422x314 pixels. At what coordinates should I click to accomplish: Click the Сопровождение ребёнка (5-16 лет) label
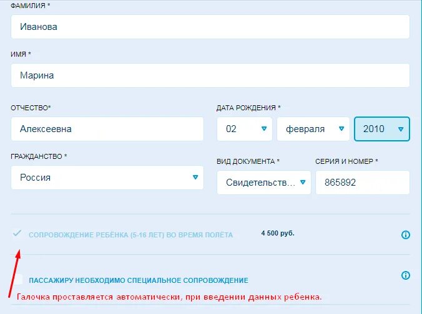tap(130, 235)
